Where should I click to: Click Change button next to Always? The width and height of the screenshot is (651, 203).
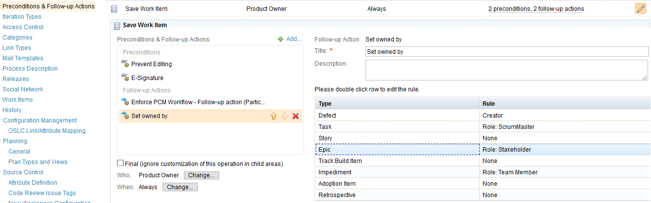[180, 187]
